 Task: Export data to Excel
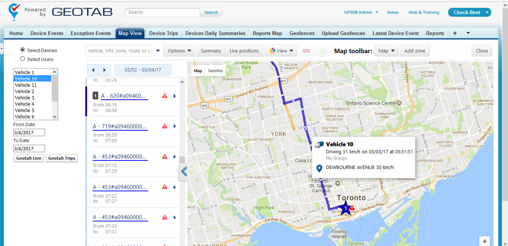tap(323, 51)
